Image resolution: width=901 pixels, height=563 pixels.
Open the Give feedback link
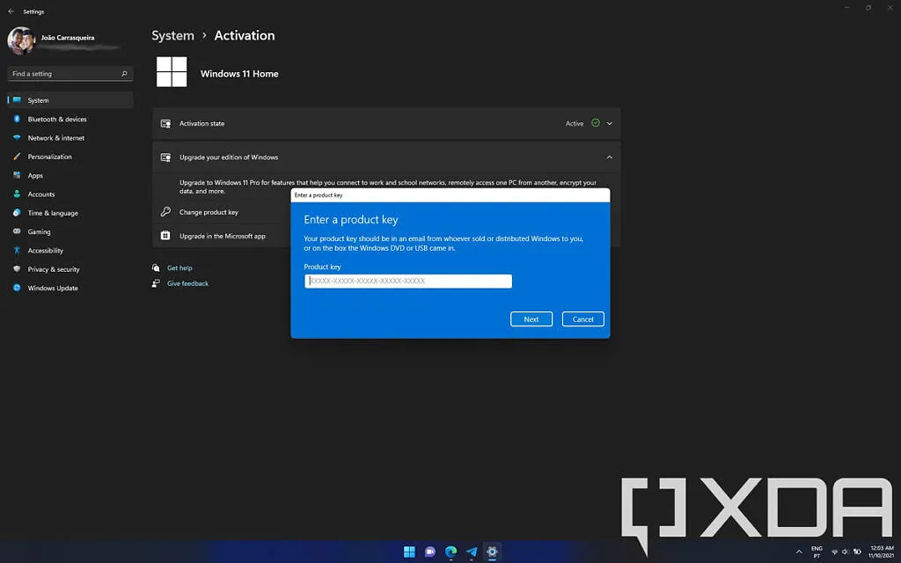[187, 283]
